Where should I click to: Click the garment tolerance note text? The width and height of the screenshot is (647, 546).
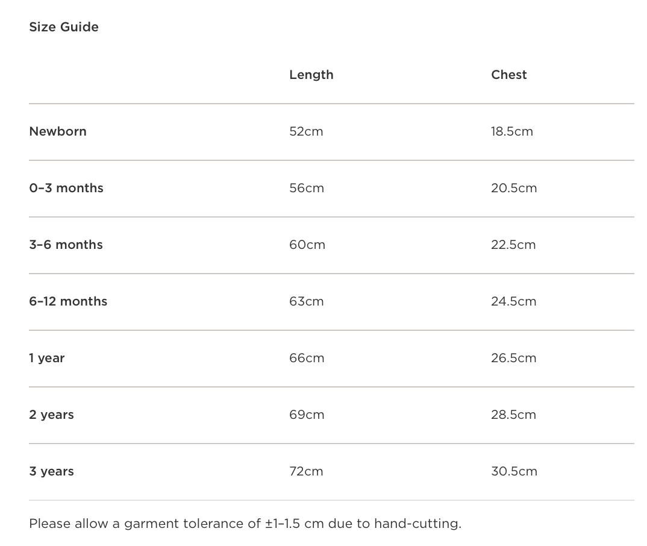tap(245, 523)
